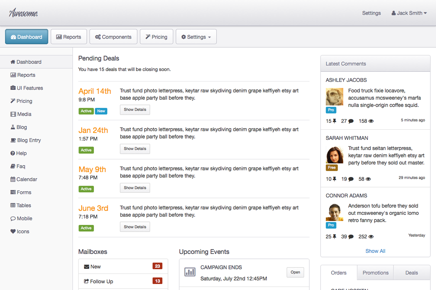This screenshot has height=290, width=436.
Task: Click the pin icon on Ashley Jacobs' comment
Action: click(335, 121)
